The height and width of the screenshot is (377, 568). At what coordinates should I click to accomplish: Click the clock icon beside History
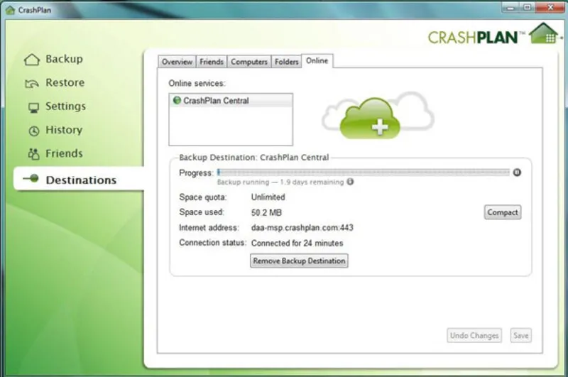33,131
